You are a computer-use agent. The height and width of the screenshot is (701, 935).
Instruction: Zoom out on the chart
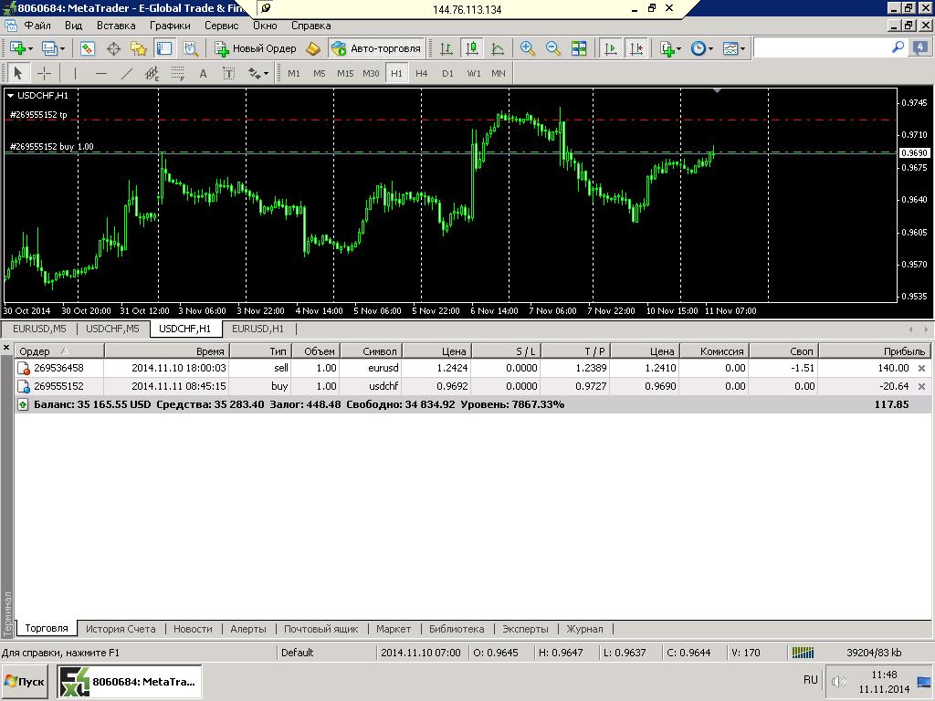point(552,48)
